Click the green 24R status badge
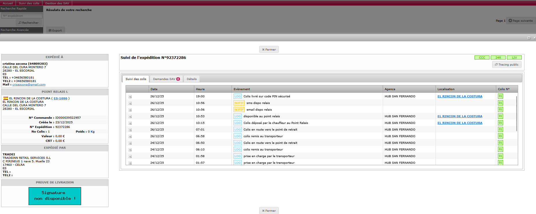Screen dimensions: 536x214 point(498,58)
